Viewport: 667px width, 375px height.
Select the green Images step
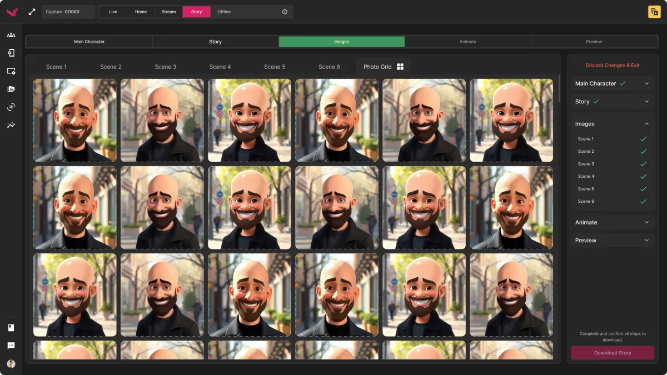point(342,42)
